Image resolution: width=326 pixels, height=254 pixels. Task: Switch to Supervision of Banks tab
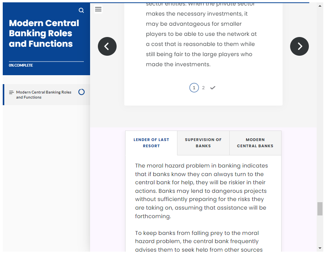coord(203,143)
